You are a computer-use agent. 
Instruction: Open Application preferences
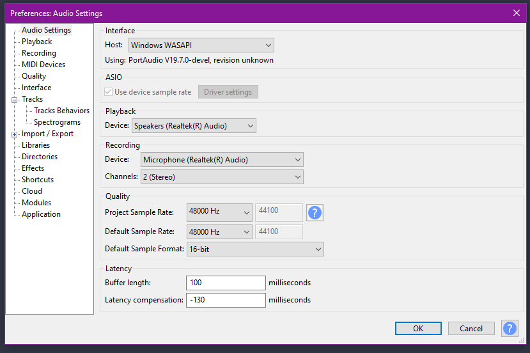41,214
